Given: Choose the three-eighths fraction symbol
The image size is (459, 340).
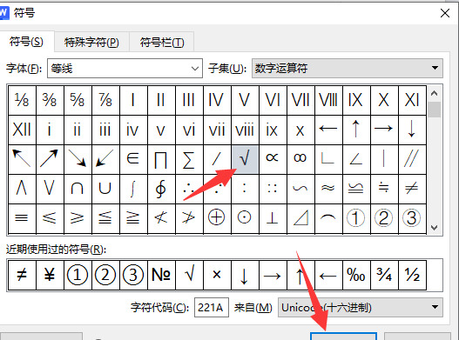Looking at the screenshot, I should point(50,100).
